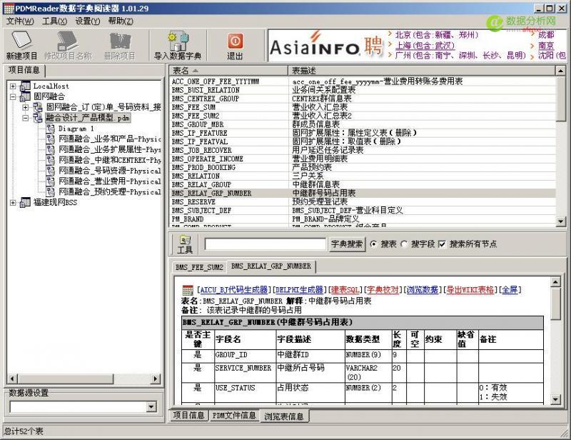
Task: Click the 导出WIKI表格 link
Action: pos(470,290)
